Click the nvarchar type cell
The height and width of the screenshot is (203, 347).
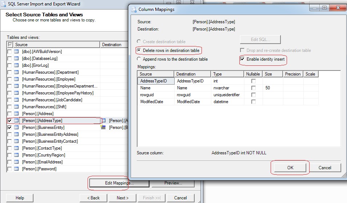tap(227, 88)
